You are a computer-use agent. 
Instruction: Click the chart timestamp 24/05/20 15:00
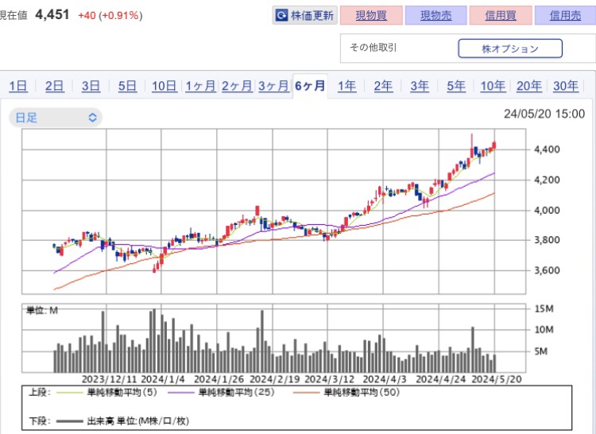pyautogui.click(x=544, y=114)
